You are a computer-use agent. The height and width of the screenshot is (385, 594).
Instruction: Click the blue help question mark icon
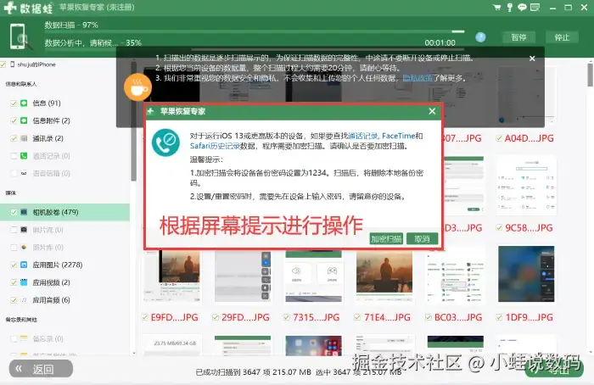481,37
